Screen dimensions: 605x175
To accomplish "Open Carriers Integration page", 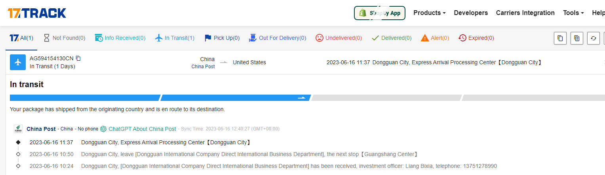I will (x=525, y=13).
